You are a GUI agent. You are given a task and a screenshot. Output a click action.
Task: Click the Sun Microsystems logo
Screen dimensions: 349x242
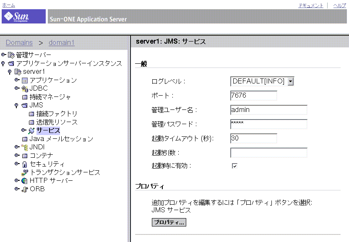point(23,16)
